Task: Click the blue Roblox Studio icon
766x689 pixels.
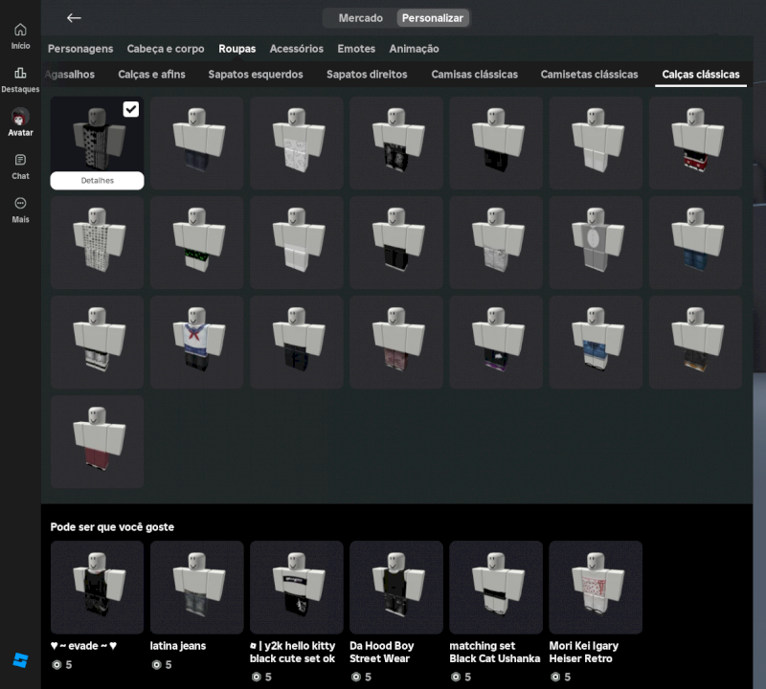Action: [x=20, y=661]
